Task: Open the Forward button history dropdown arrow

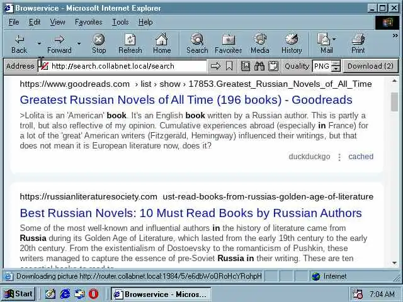Action: [x=79, y=43]
